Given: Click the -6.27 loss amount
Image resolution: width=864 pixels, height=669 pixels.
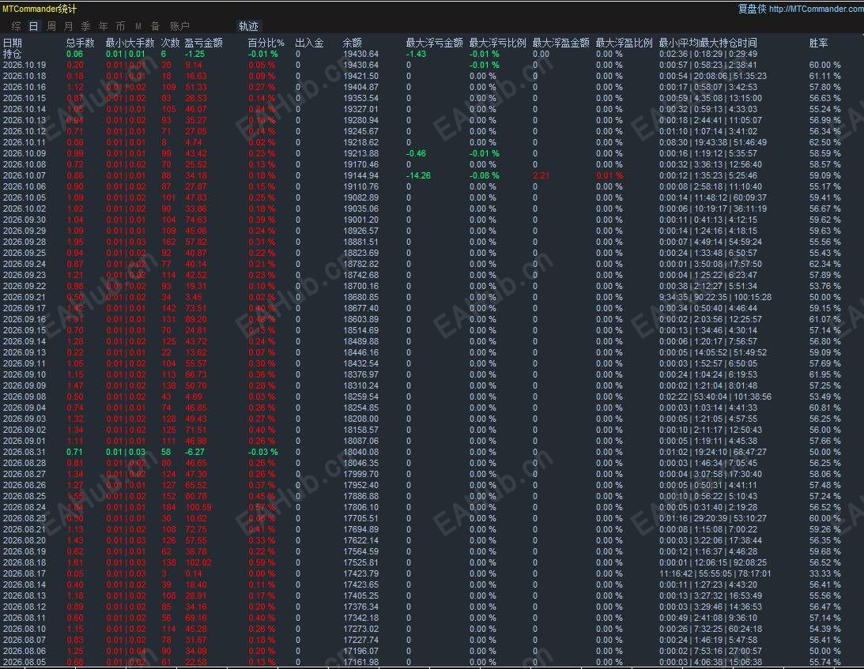Looking at the screenshot, I should click(194, 452).
